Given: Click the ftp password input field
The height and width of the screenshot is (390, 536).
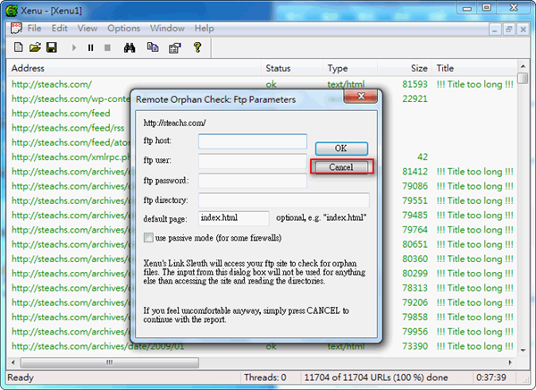Looking at the screenshot, I should coord(253,181).
